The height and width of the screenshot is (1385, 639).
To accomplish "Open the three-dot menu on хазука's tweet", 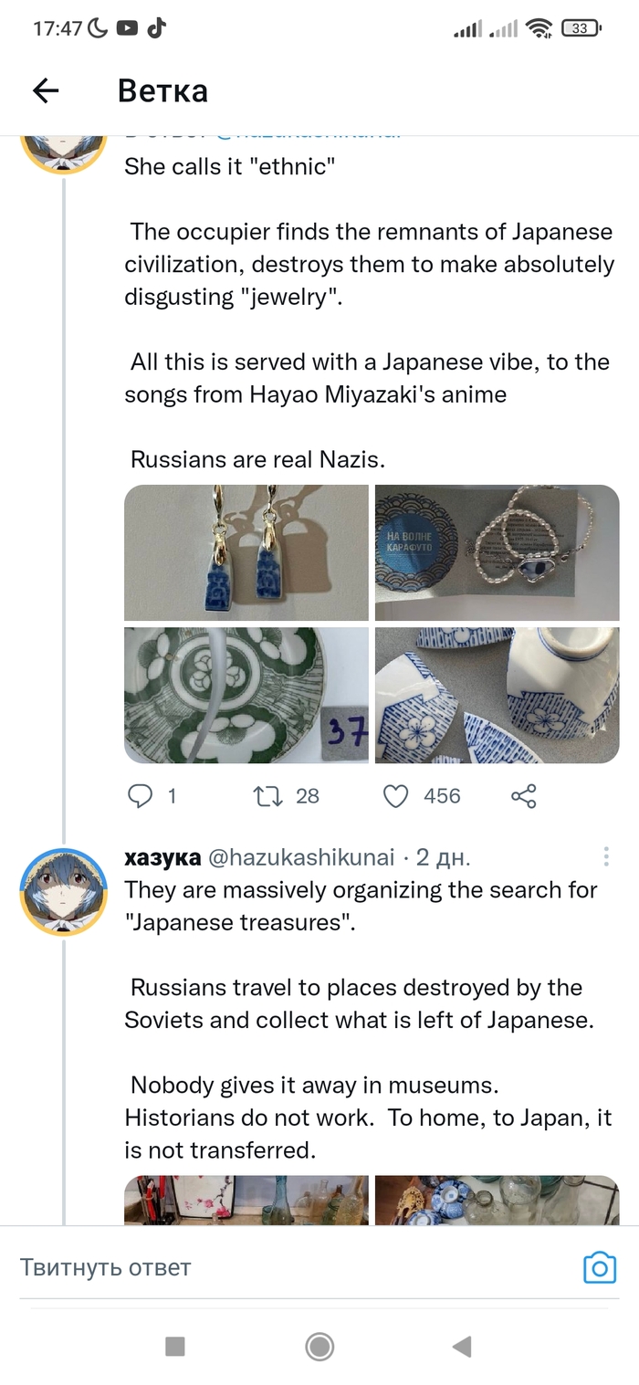I will click(x=606, y=857).
